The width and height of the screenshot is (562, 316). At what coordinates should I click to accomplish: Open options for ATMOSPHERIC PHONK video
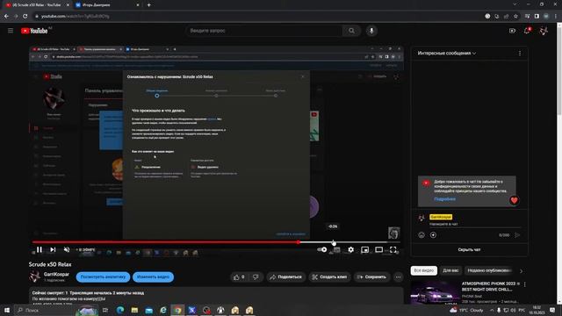tap(525, 284)
